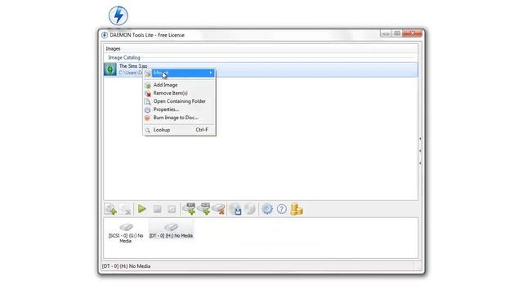
Task: Choose Lookup from context menu
Action: coord(179,130)
